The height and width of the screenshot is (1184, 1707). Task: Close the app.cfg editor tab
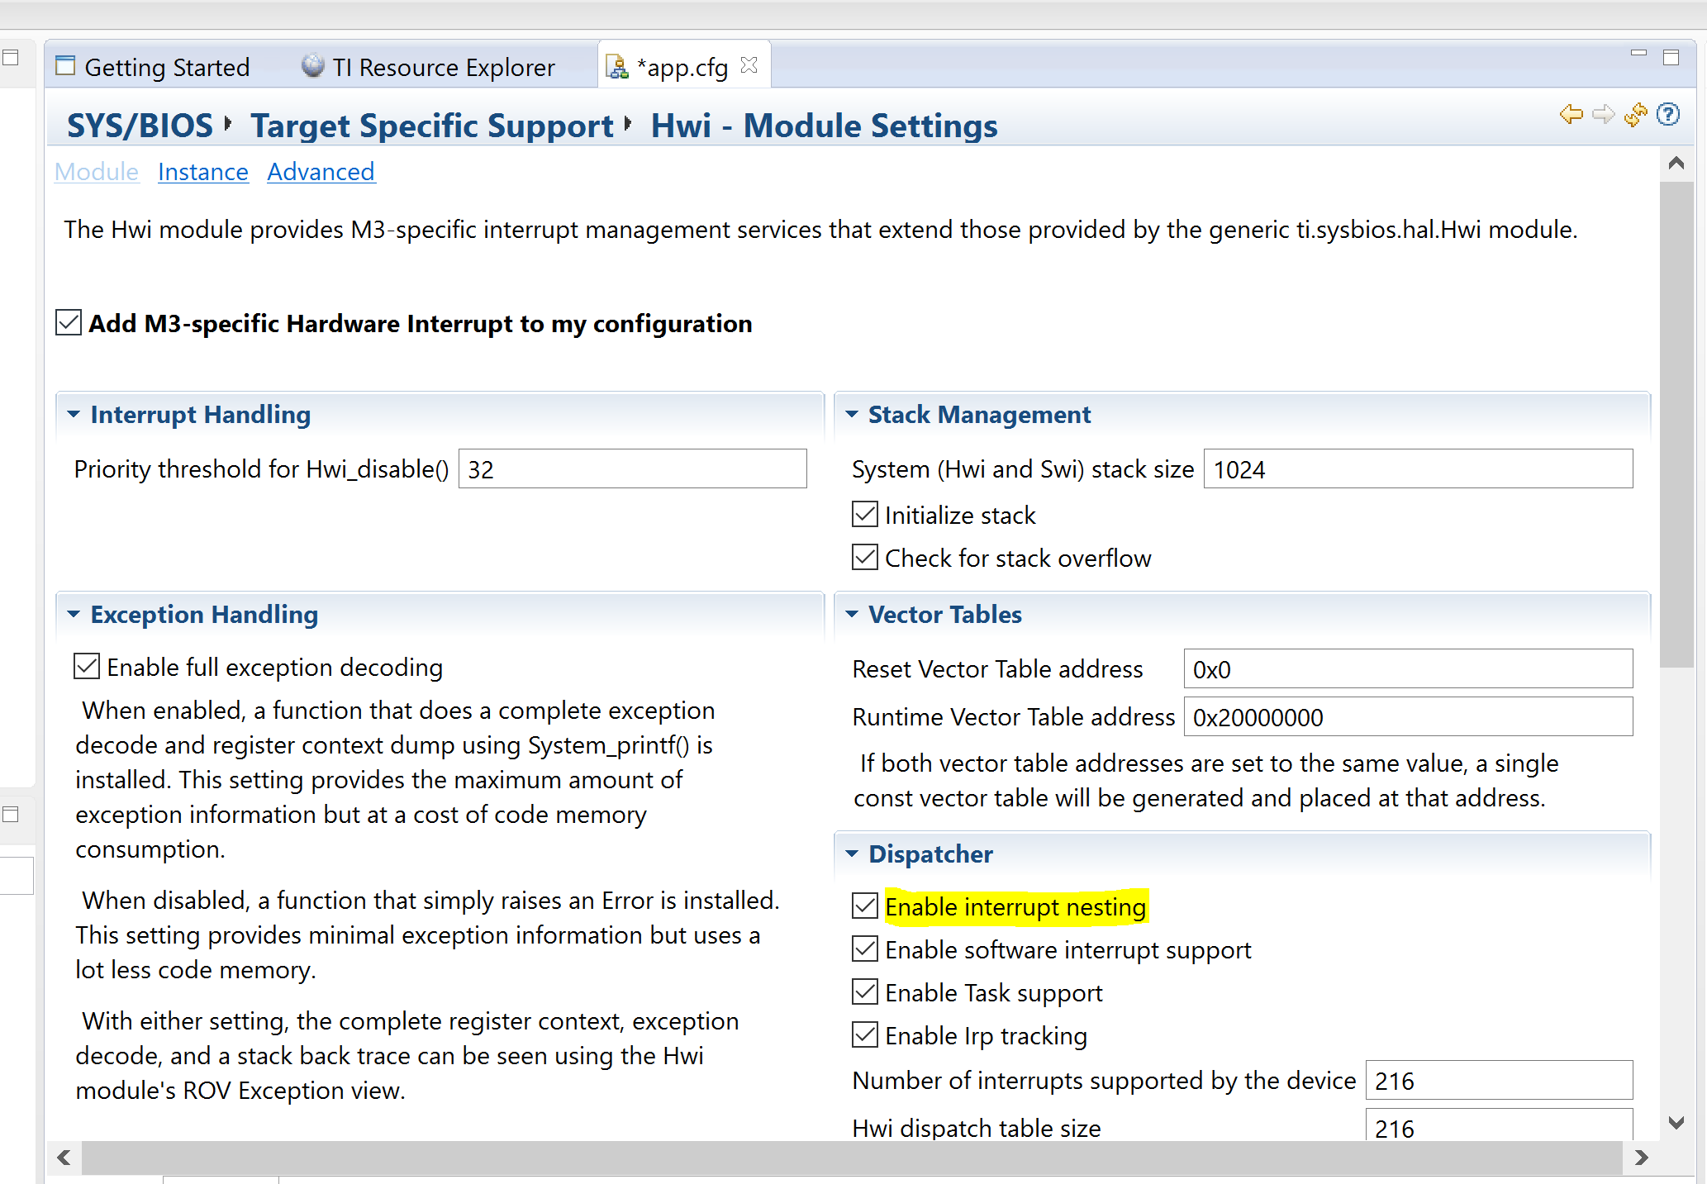pos(749,65)
